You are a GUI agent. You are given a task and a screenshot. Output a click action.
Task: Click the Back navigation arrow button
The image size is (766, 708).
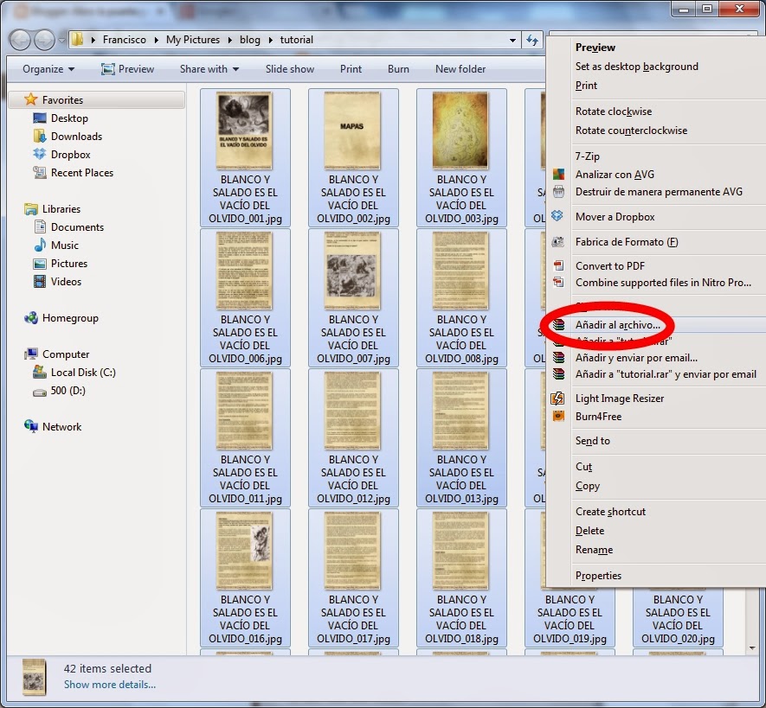[x=21, y=40]
